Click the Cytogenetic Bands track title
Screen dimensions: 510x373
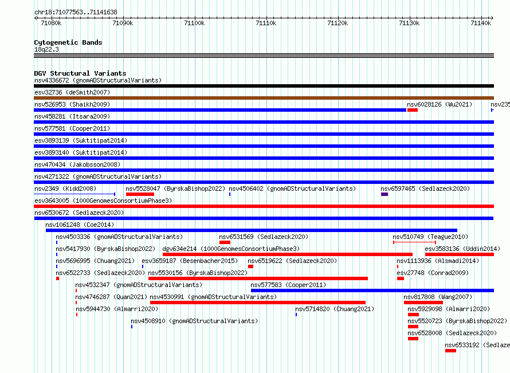[x=68, y=42]
